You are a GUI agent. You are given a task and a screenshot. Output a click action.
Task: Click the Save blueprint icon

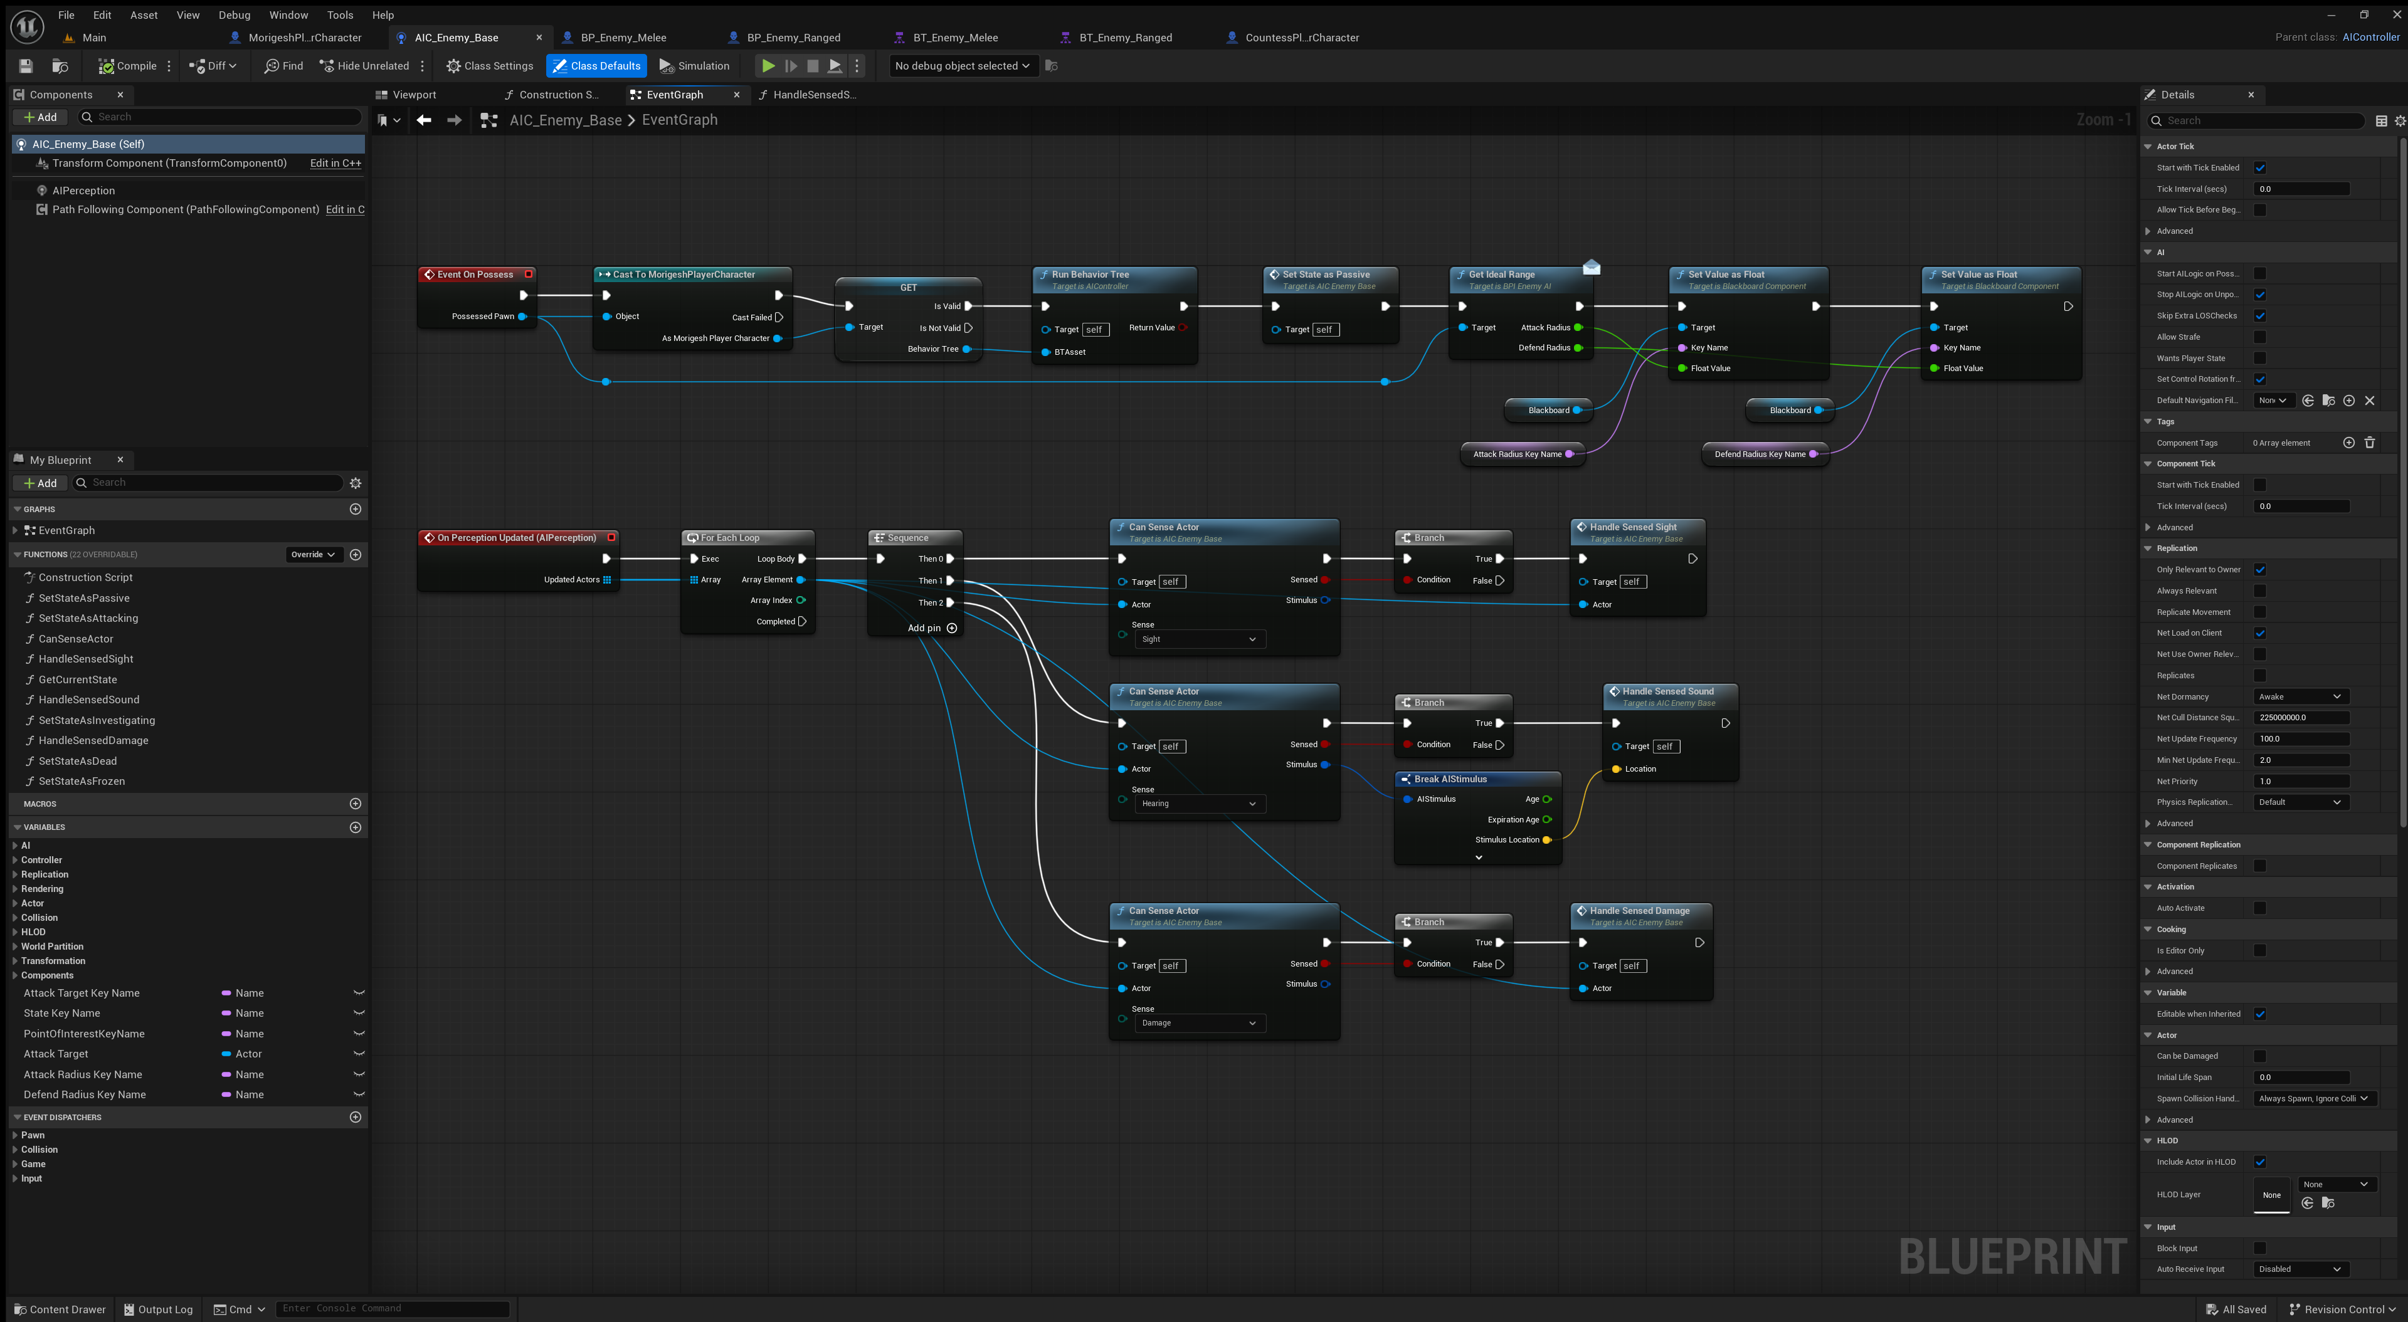[x=26, y=65]
